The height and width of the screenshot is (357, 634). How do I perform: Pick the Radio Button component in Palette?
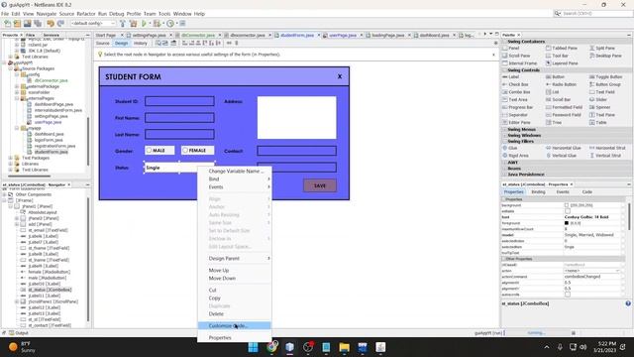[x=561, y=84]
